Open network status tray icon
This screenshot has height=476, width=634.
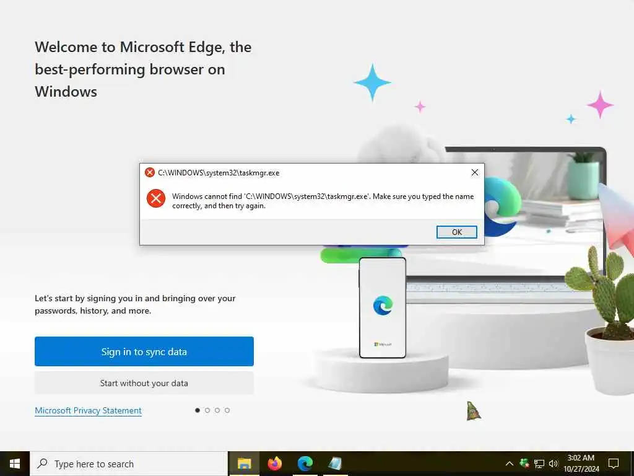(x=539, y=464)
